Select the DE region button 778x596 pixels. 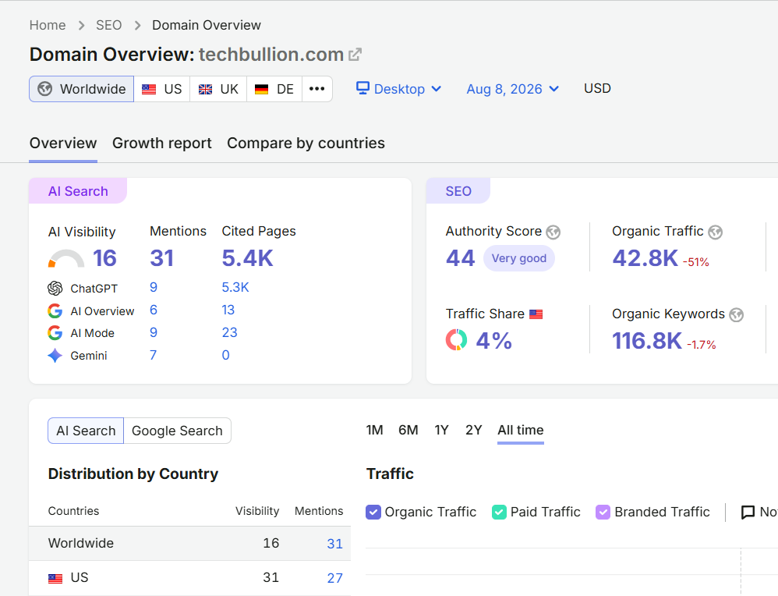(274, 89)
